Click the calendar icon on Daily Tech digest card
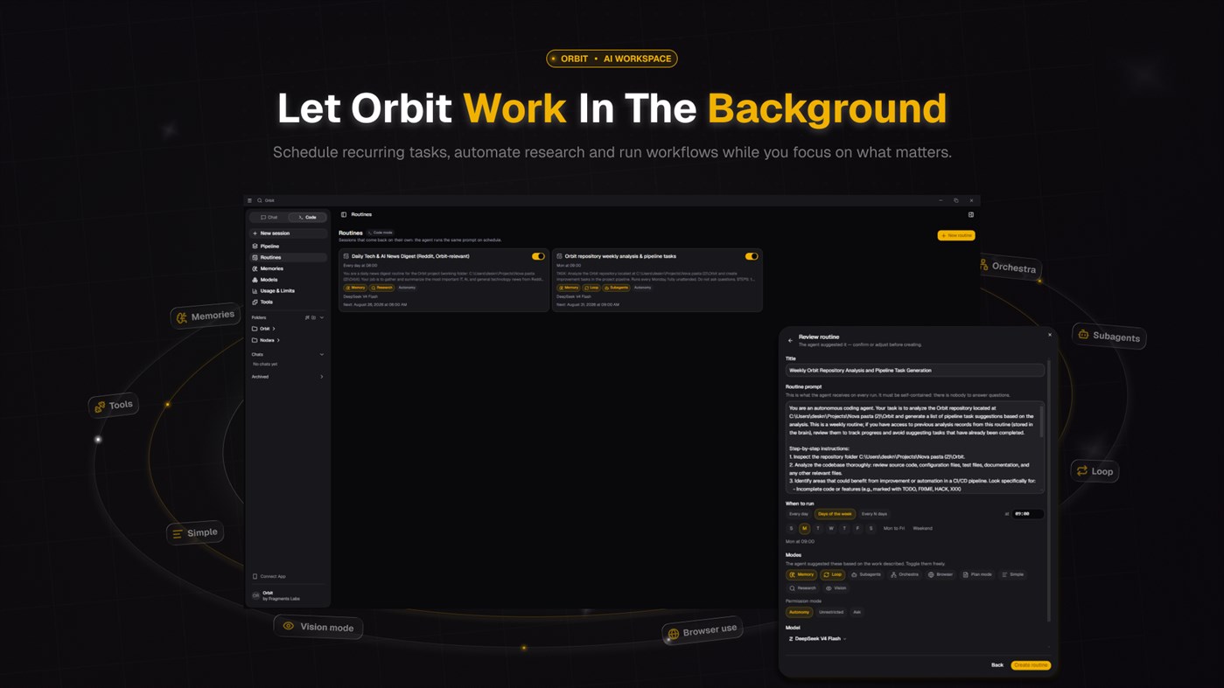This screenshot has width=1224, height=688. 346,256
